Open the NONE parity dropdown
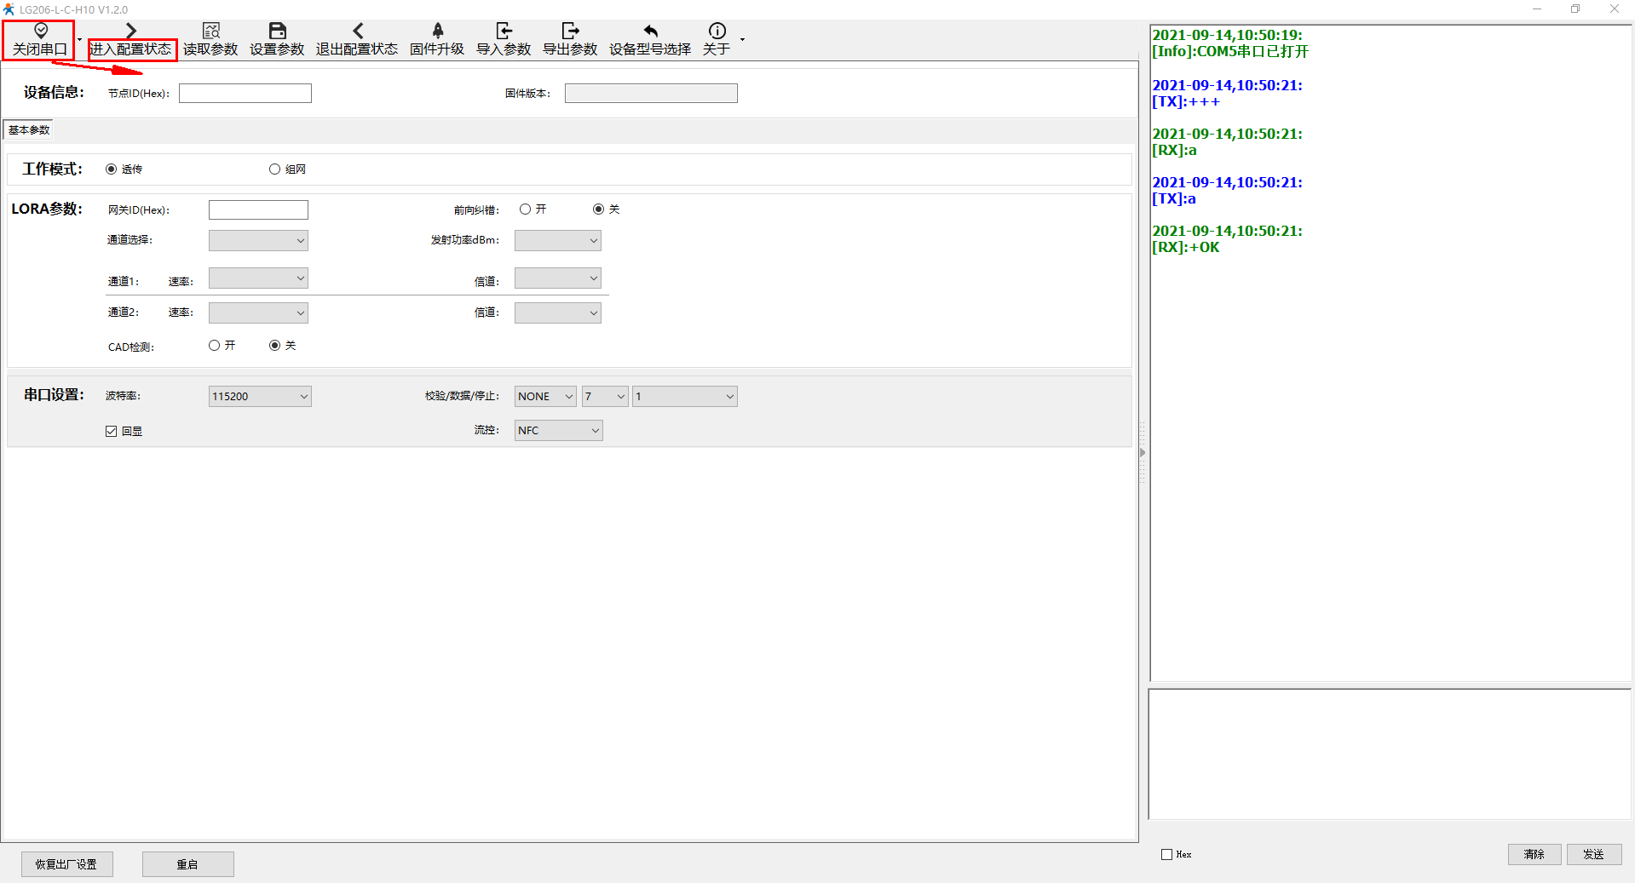Image resolution: width=1635 pixels, height=883 pixels. point(545,397)
